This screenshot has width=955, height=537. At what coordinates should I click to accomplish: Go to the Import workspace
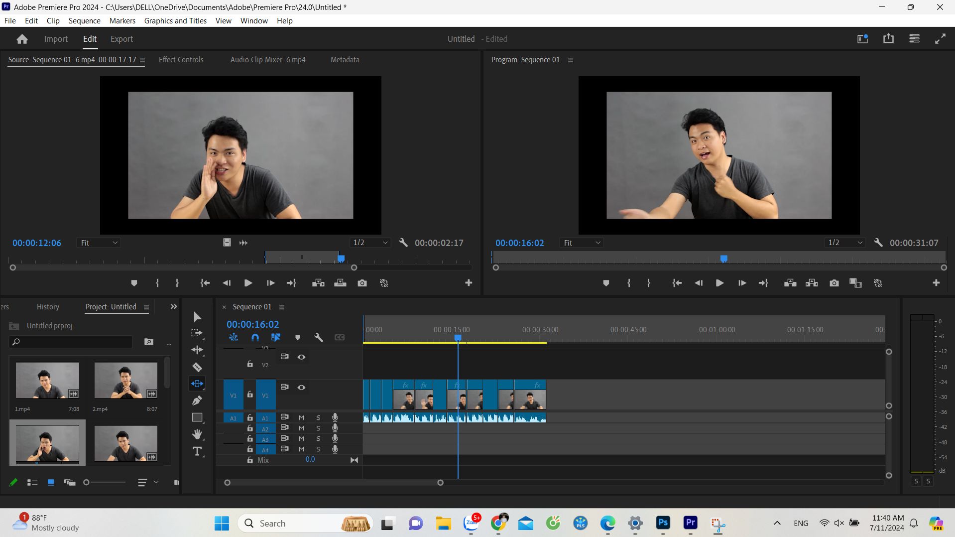tap(56, 39)
